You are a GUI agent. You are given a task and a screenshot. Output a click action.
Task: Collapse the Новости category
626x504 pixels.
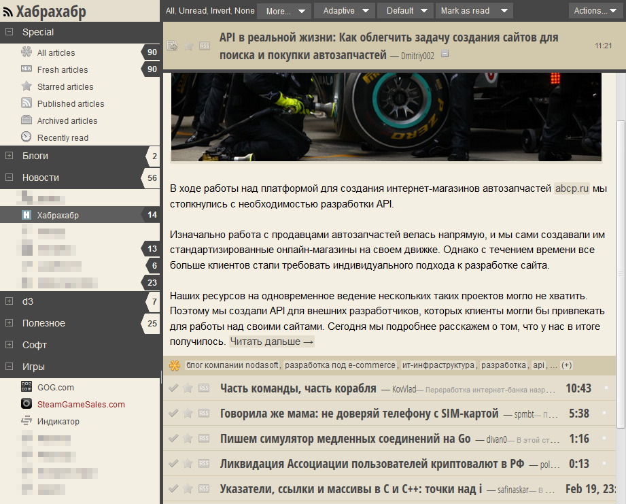pyautogui.click(x=10, y=177)
